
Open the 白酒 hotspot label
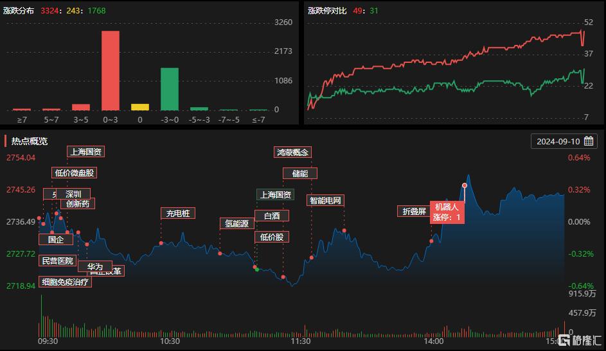(x=272, y=216)
